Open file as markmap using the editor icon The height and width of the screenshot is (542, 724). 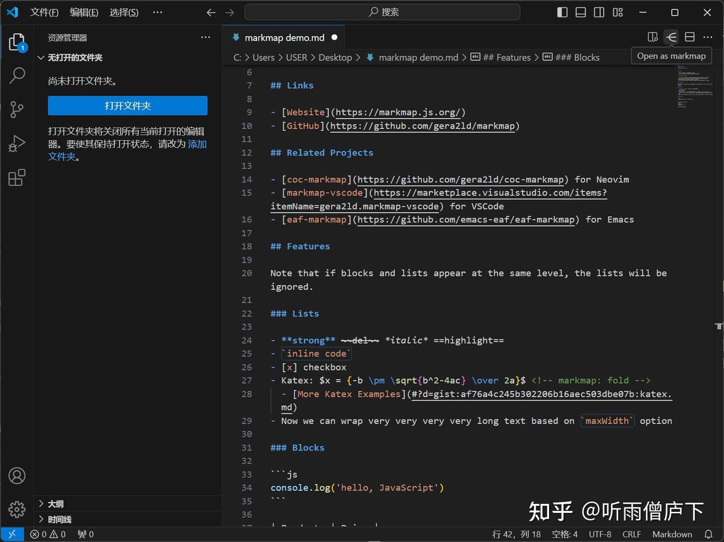(671, 37)
